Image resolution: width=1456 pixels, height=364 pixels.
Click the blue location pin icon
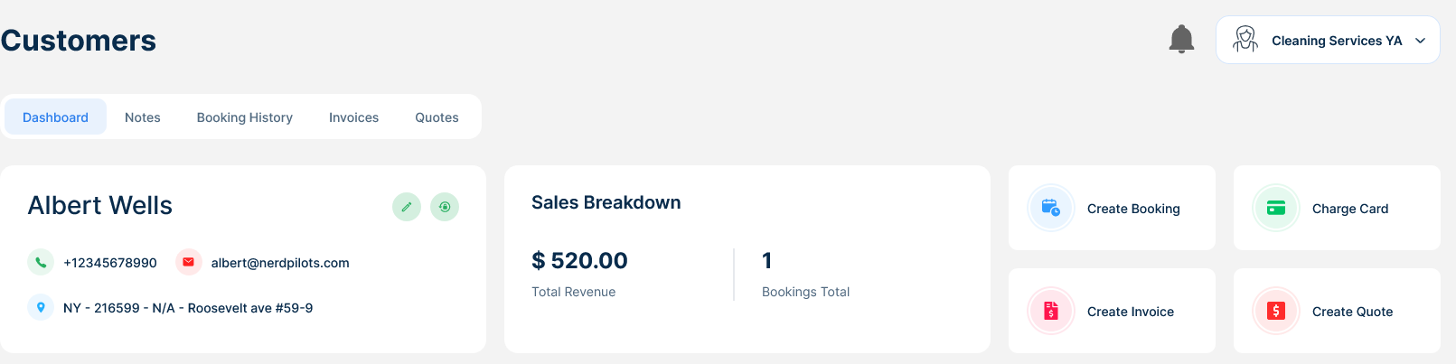pos(41,308)
